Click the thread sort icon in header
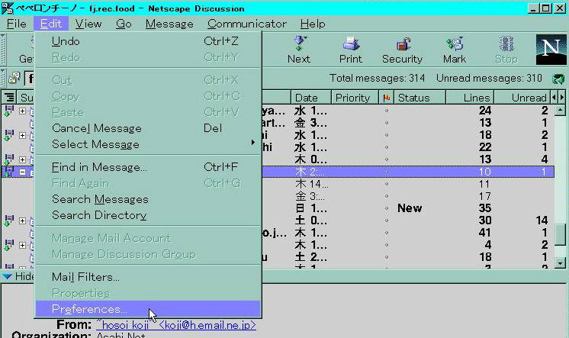Image resolution: width=569 pixels, height=338 pixels. [9, 98]
